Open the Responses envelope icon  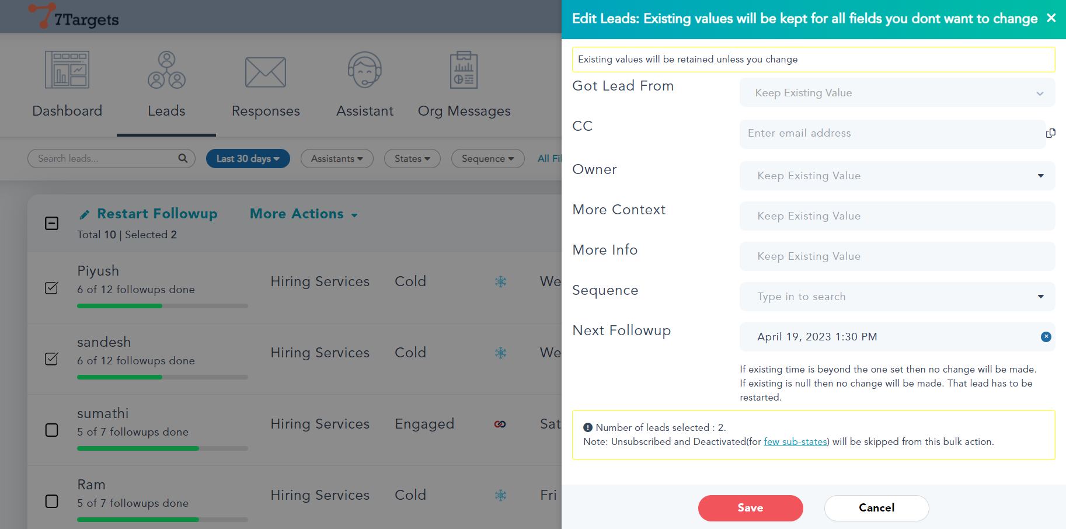[266, 72]
